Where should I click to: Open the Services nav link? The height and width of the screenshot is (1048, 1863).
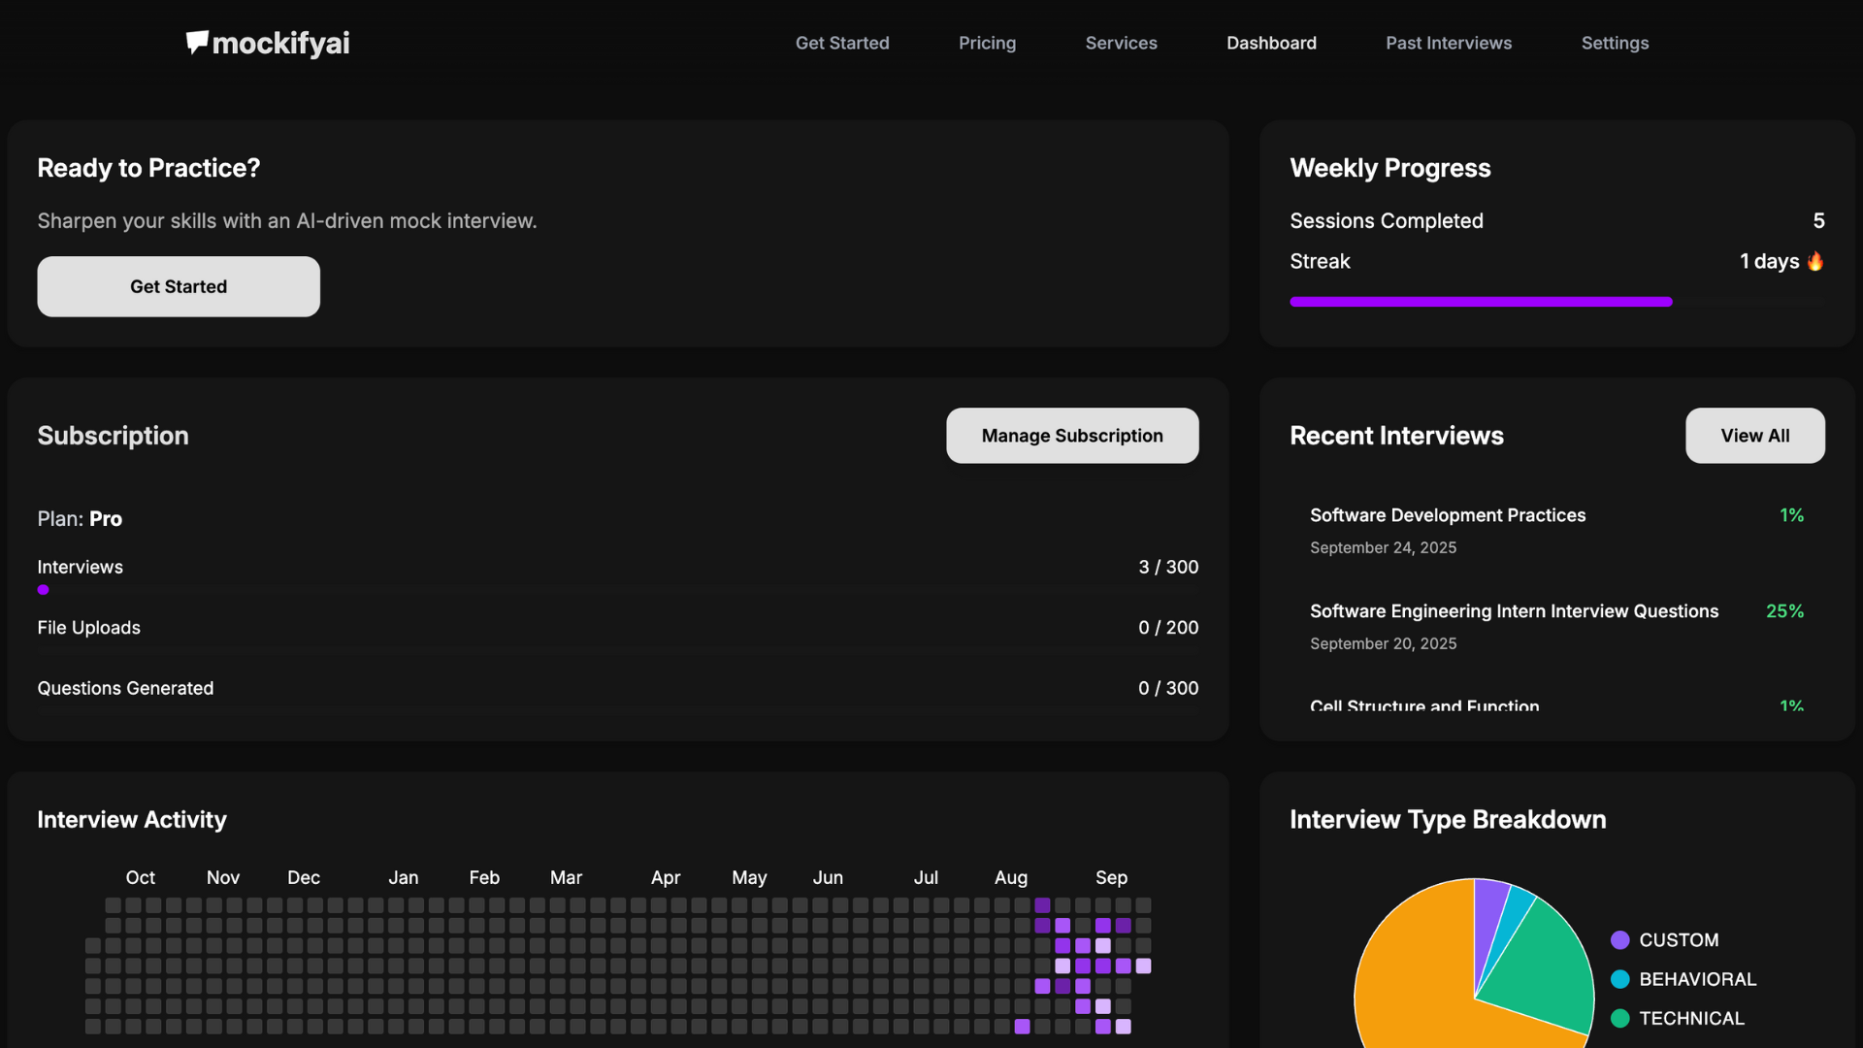coord(1121,43)
